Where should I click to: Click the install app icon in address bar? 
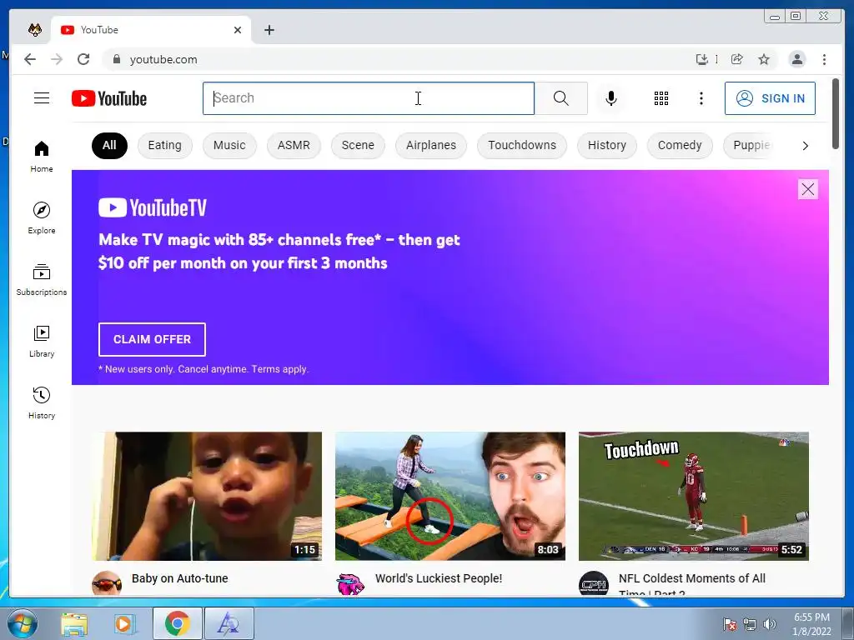tap(702, 59)
